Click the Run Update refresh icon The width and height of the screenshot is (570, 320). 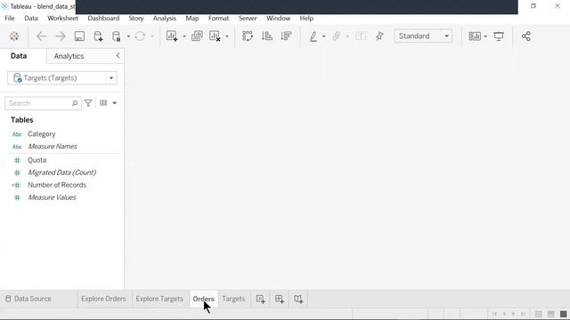(140, 36)
